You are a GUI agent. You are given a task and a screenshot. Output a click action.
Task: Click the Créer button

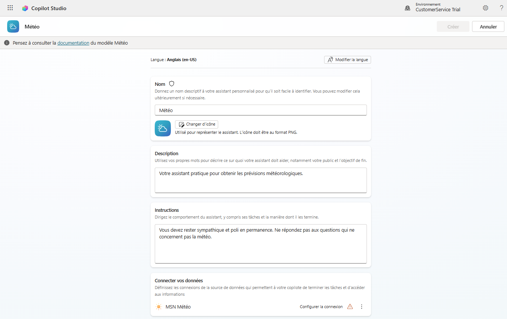[x=453, y=27]
